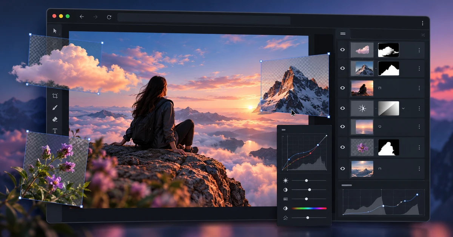Toggle visibility of the purple flower layer
The image size is (453, 237).
tap(342, 147)
